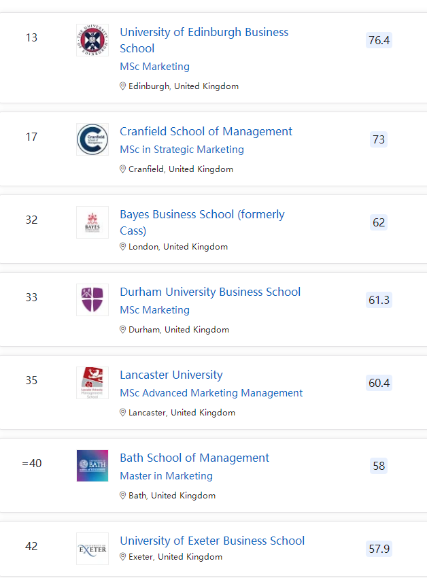Click the location pin beside Edinburgh, United Kingdom

123,86
